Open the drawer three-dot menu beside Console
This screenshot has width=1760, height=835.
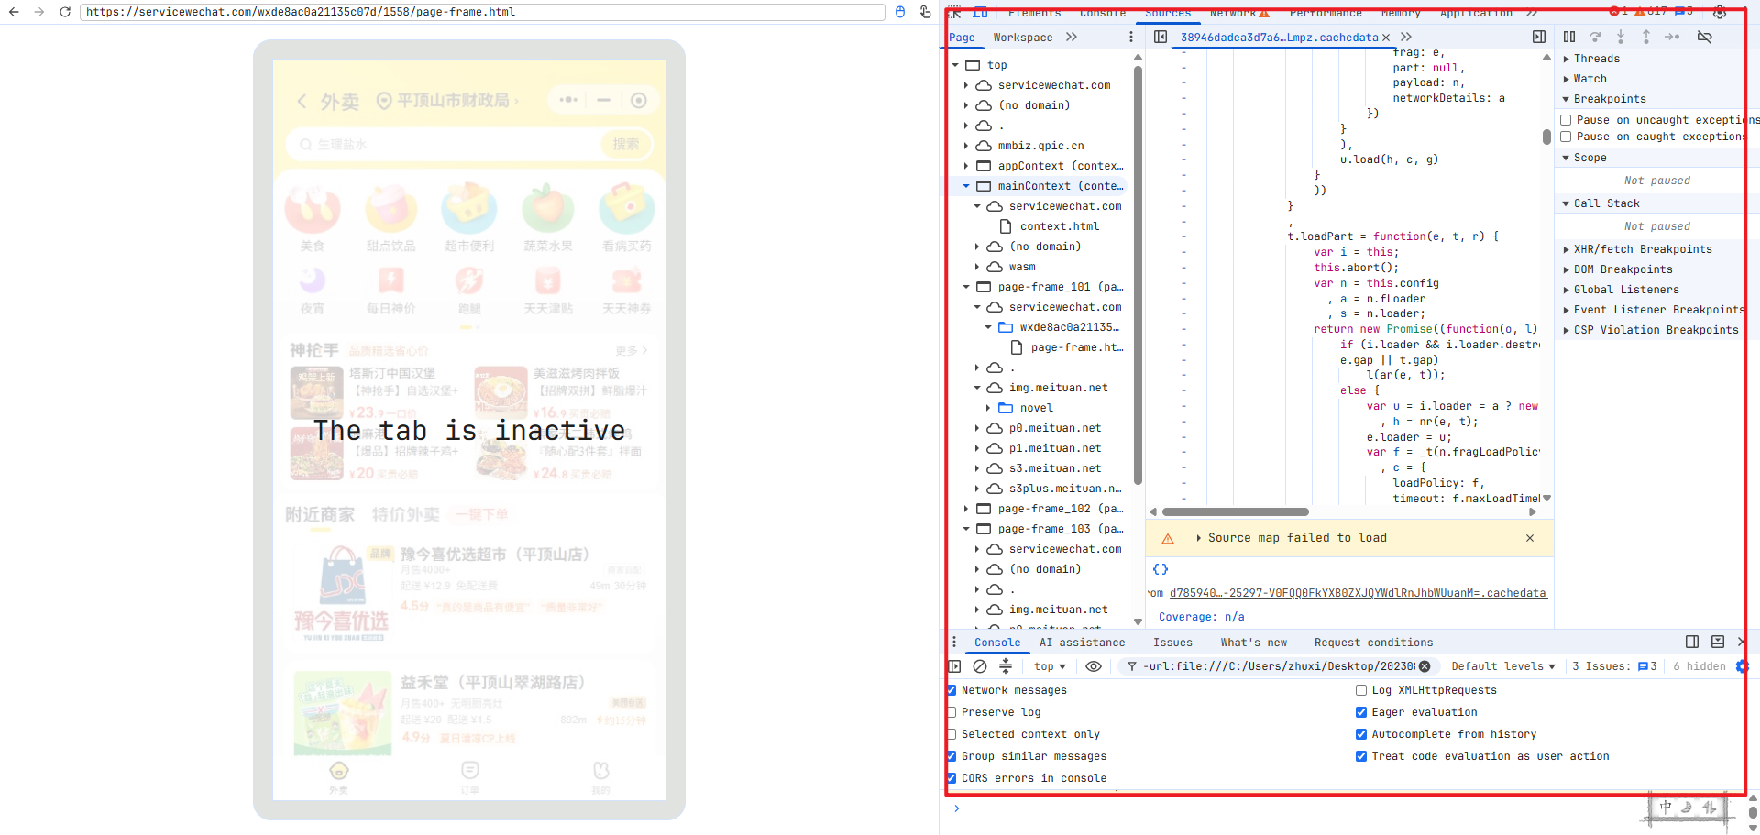pyautogui.click(x=954, y=643)
